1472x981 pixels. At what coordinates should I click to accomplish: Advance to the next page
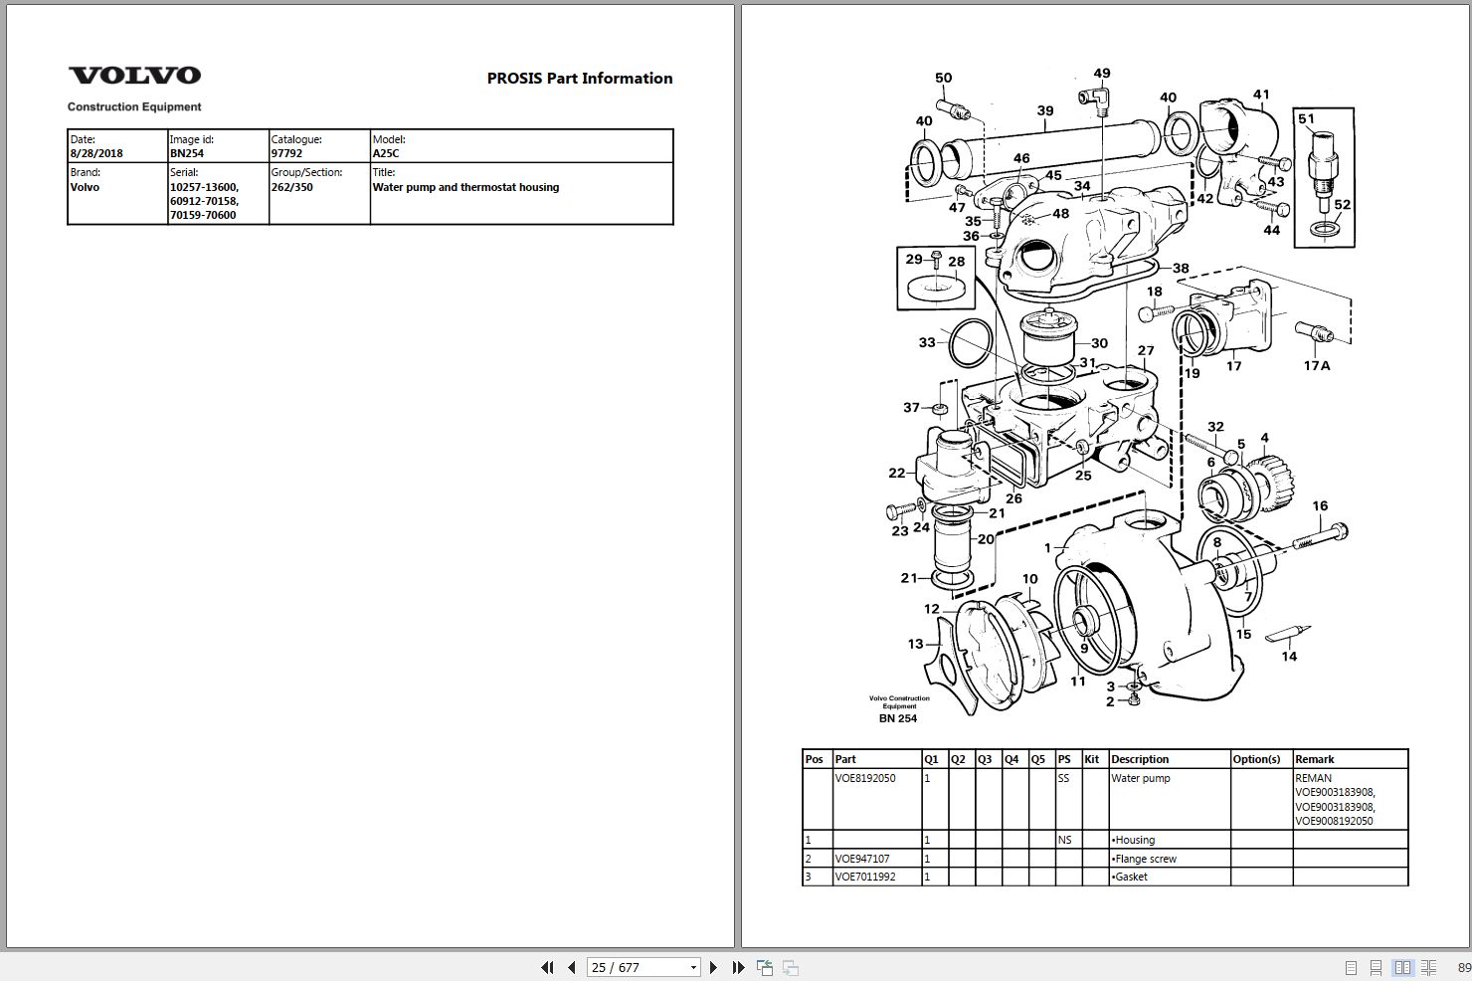pyautogui.click(x=714, y=966)
